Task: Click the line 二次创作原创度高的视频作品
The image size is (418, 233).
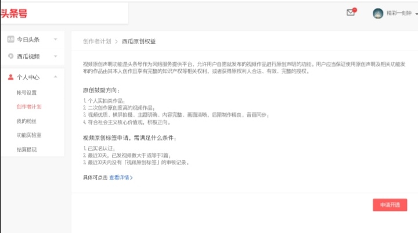Action: tap(118, 108)
